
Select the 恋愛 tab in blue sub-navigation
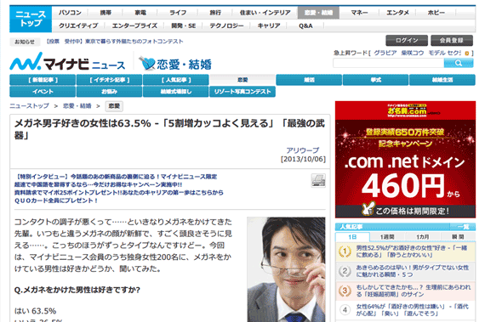click(x=242, y=80)
